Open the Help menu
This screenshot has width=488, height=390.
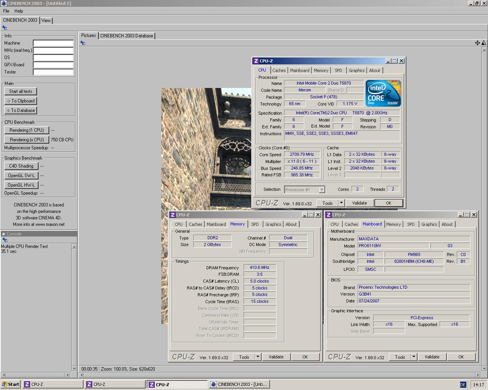(19, 11)
